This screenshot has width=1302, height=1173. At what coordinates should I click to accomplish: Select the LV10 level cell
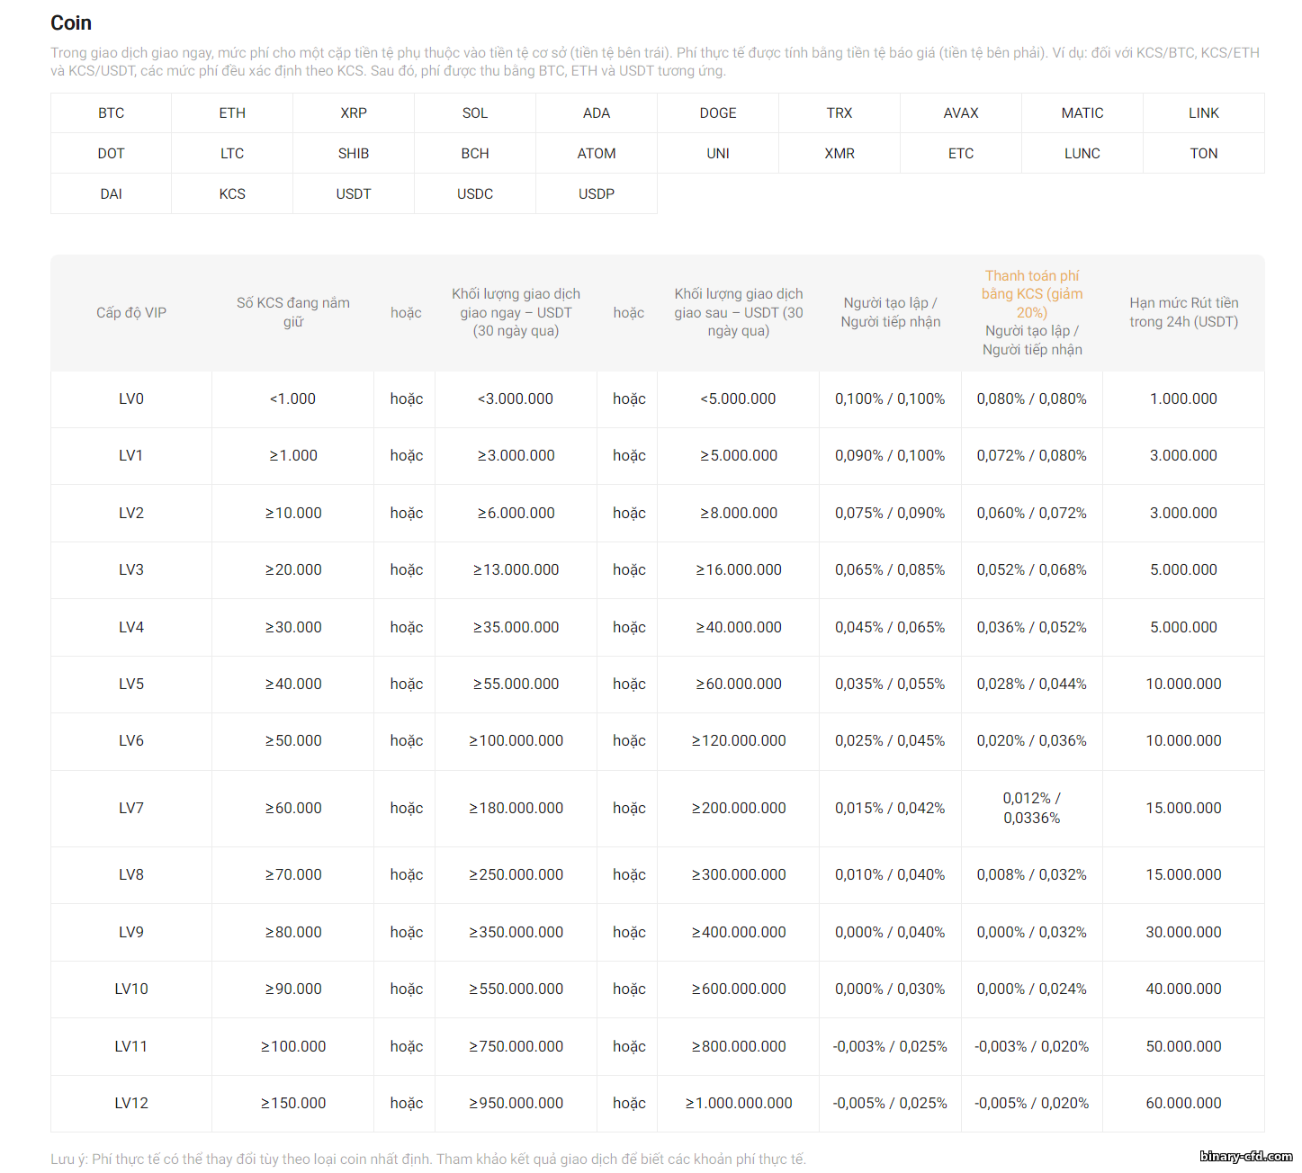[x=131, y=989]
